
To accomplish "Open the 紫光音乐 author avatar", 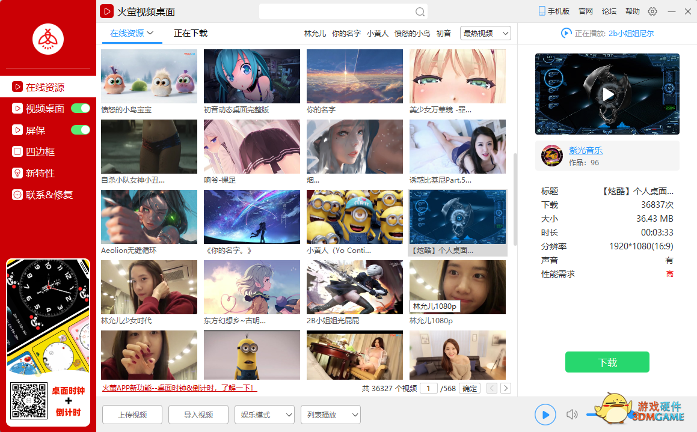I will pos(552,156).
